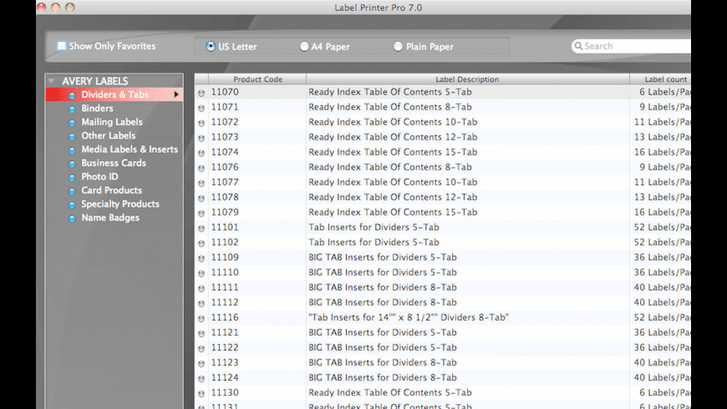Screen dimensions: 727x409
Task: Collapse the AVERY LABELS group triangle
Action: pyautogui.click(x=52, y=81)
